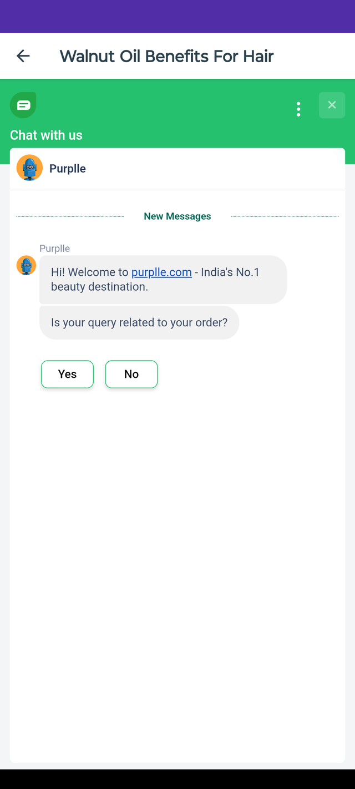
Task: Click the Purplle name in the chat header
Action: (x=68, y=169)
